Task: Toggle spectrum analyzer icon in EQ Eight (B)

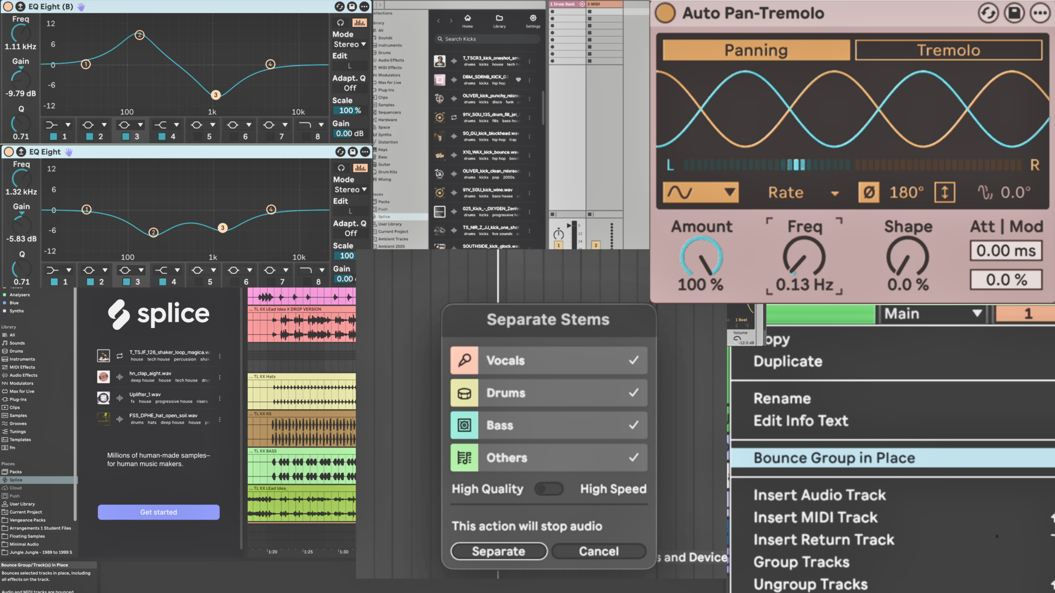Action: 359,23
